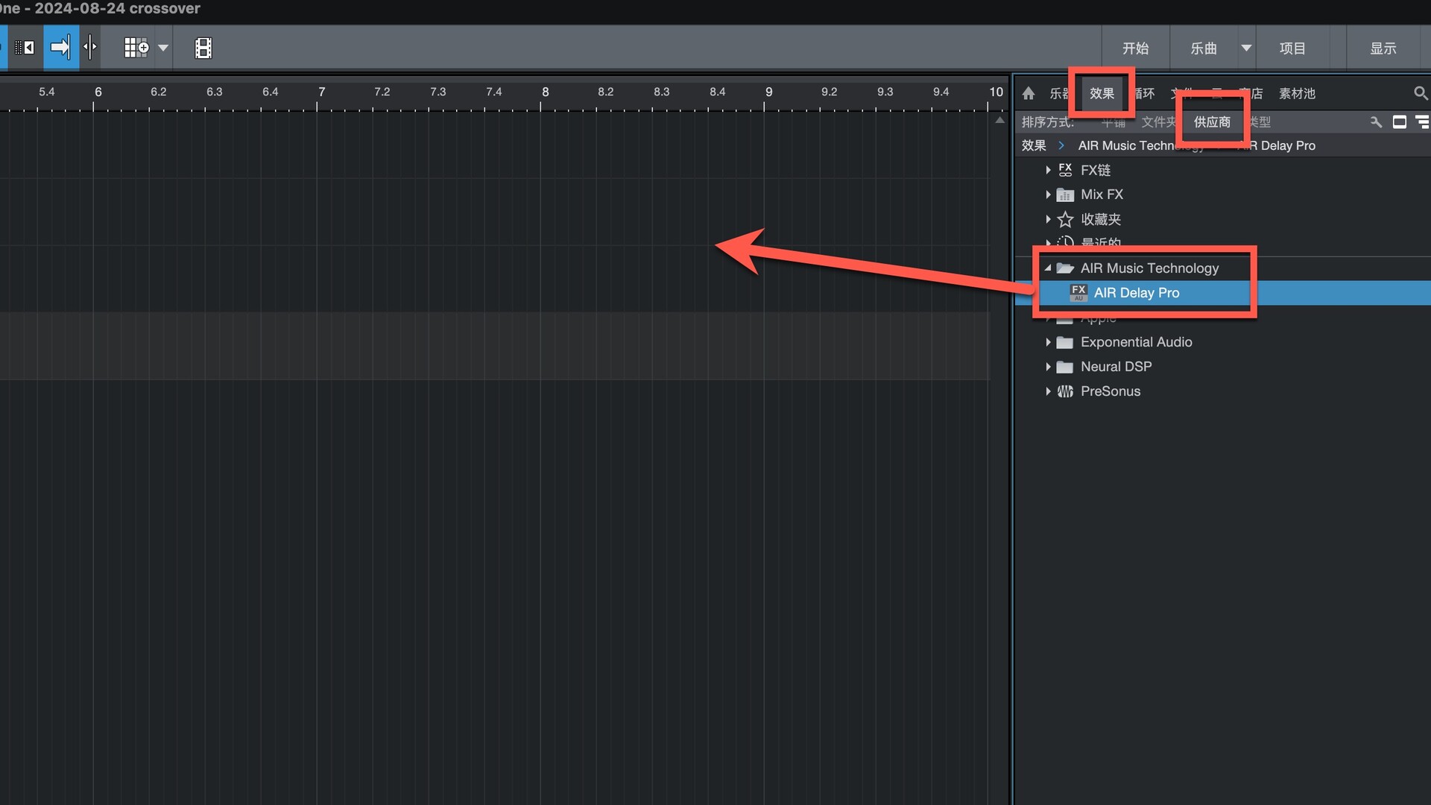Click the ripple edit icon in toolbar
Viewport: 1431px width, 805px height.
pos(25,48)
